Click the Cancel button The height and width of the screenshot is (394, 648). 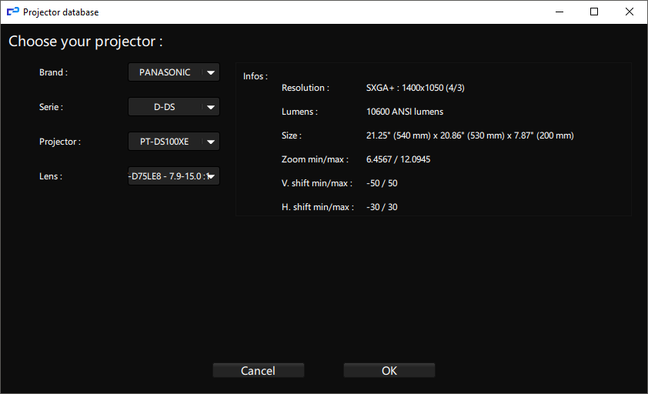pyautogui.click(x=259, y=370)
